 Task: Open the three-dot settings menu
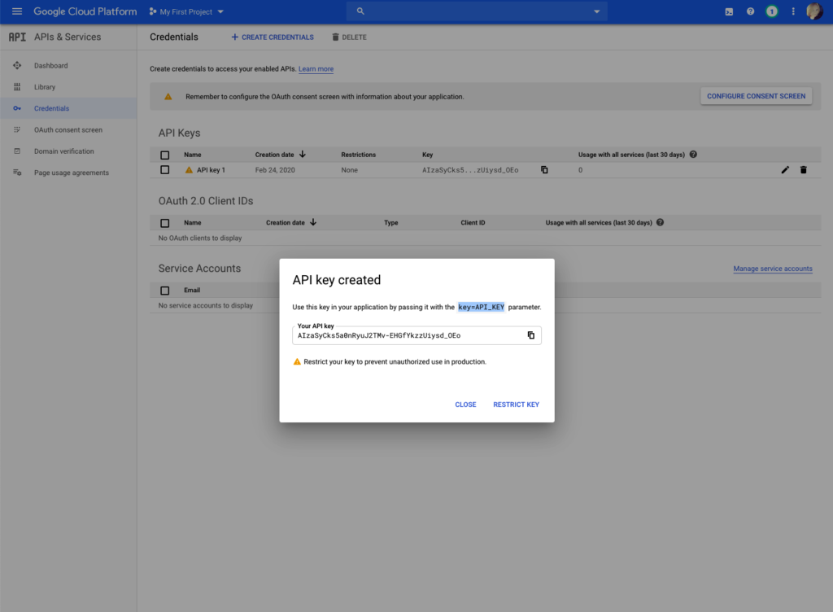click(793, 11)
